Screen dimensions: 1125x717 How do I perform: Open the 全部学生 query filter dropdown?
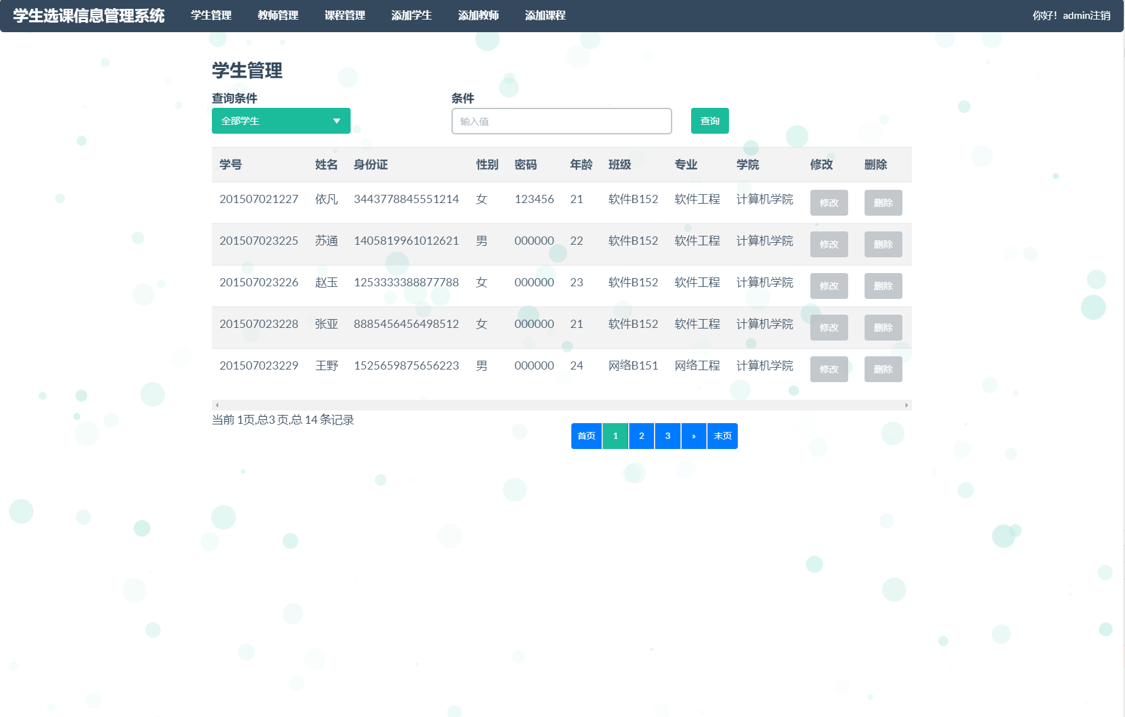point(281,120)
